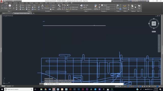Click Create block button
The width and height of the screenshot is (163, 91).
pos(86,5)
